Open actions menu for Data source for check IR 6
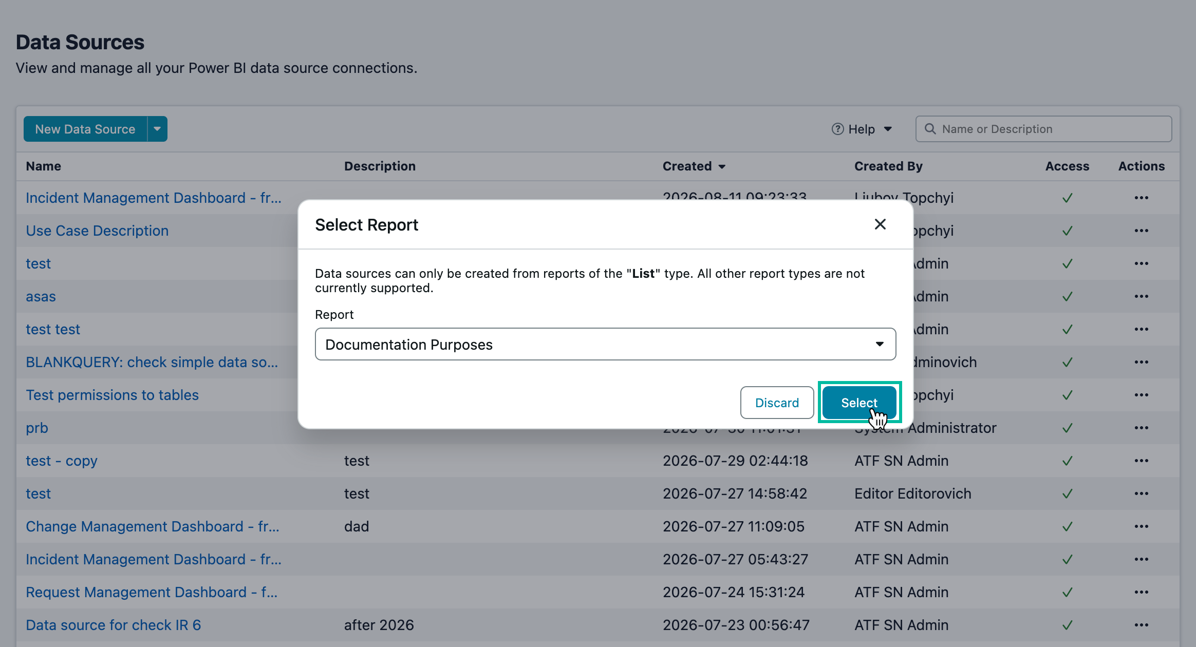 (x=1142, y=625)
